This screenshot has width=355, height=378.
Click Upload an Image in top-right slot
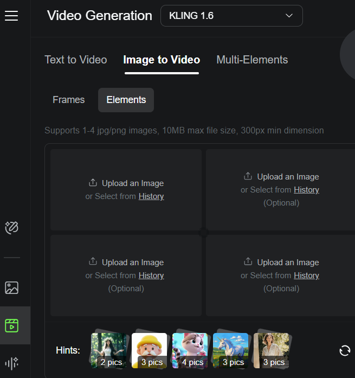tap(288, 177)
